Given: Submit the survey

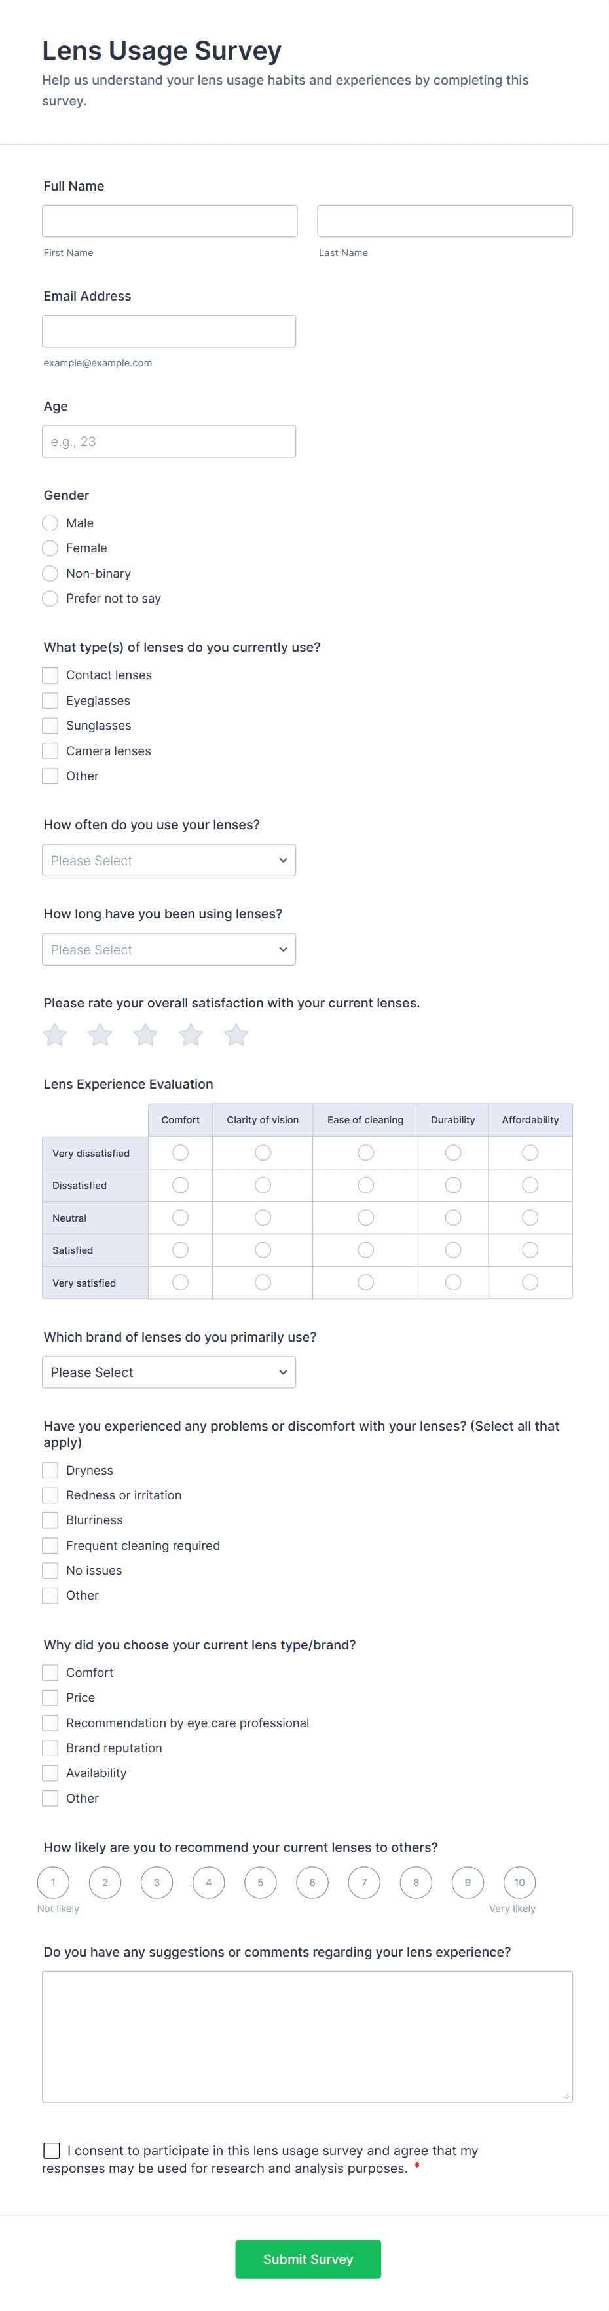Looking at the screenshot, I should tap(308, 2259).
